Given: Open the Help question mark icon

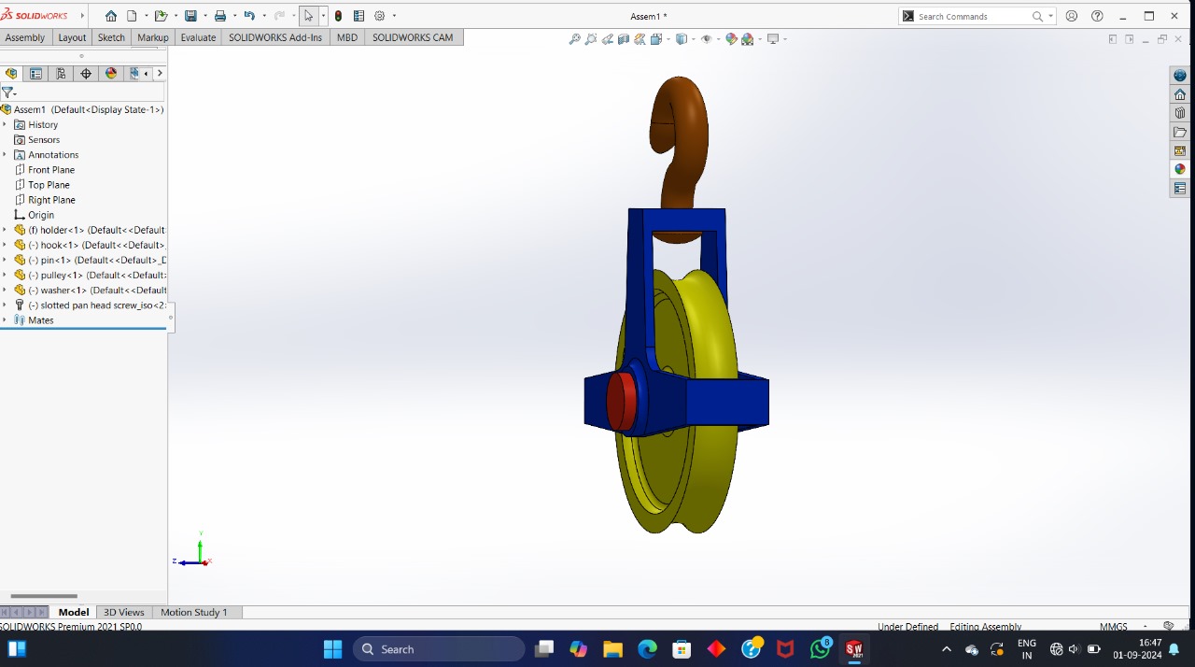Looking at the screenshot, I should coord(1097,16).
